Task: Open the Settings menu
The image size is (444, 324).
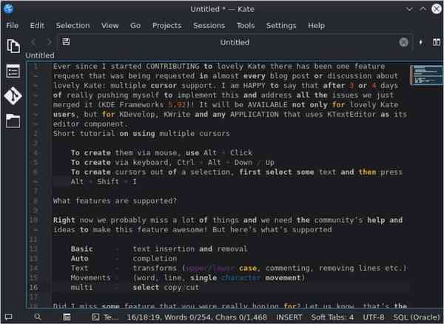Action: click(x=281, y=26)
